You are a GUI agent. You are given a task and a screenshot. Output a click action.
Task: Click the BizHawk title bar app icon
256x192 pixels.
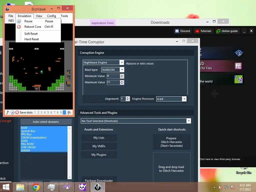click(7, 9)
